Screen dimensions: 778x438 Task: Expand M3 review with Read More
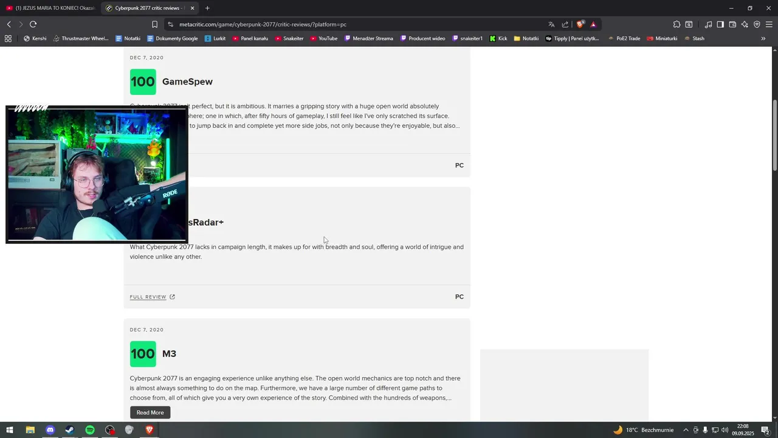pos(150,412)
